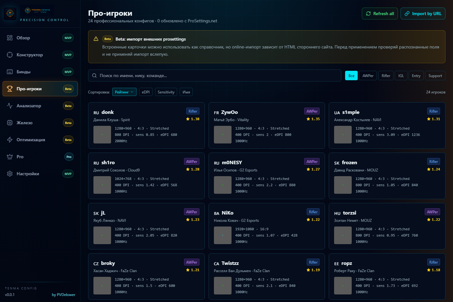Click the Pro crown icon
453x302 pixels.
(x=10, y=157)
